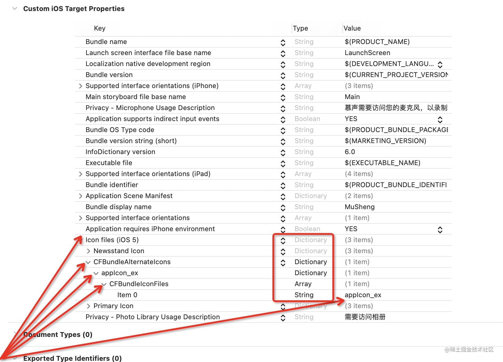
Task: Open key stepper for Microphone Usage Description
Action: 283,109
